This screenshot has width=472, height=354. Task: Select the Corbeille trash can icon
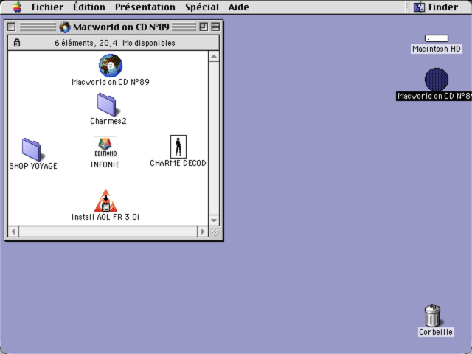click(x=433, y=316)
